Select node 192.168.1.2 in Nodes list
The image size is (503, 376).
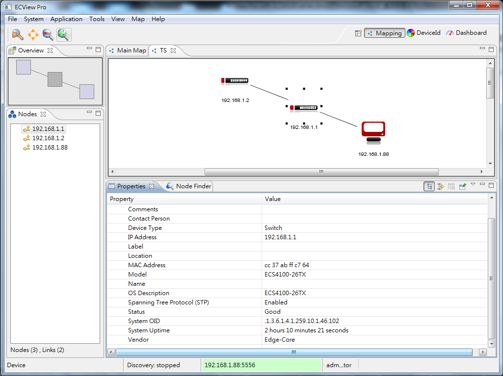tap(44, 138)
